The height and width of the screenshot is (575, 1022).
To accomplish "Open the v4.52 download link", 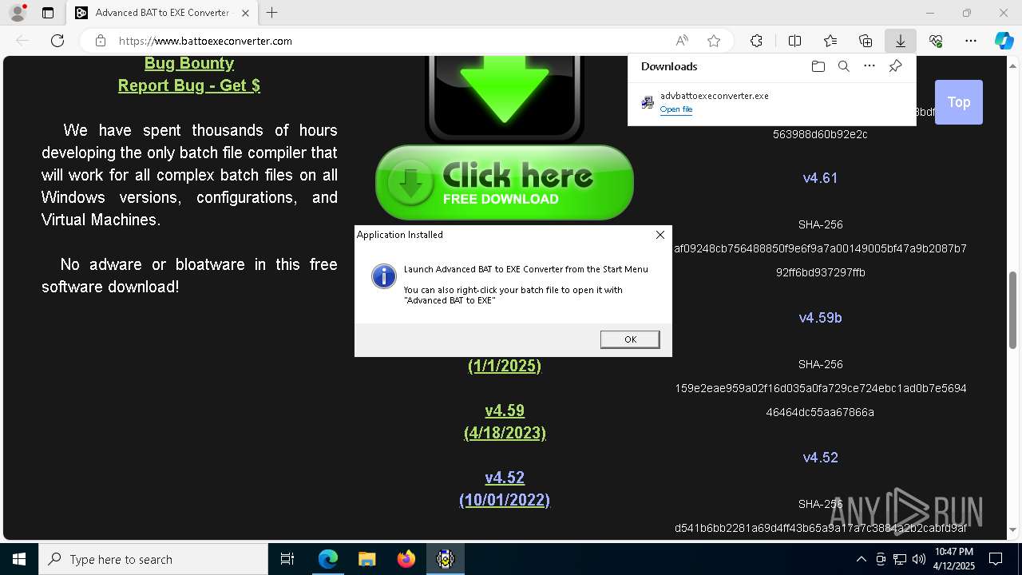I will click(x=505, y=478).
